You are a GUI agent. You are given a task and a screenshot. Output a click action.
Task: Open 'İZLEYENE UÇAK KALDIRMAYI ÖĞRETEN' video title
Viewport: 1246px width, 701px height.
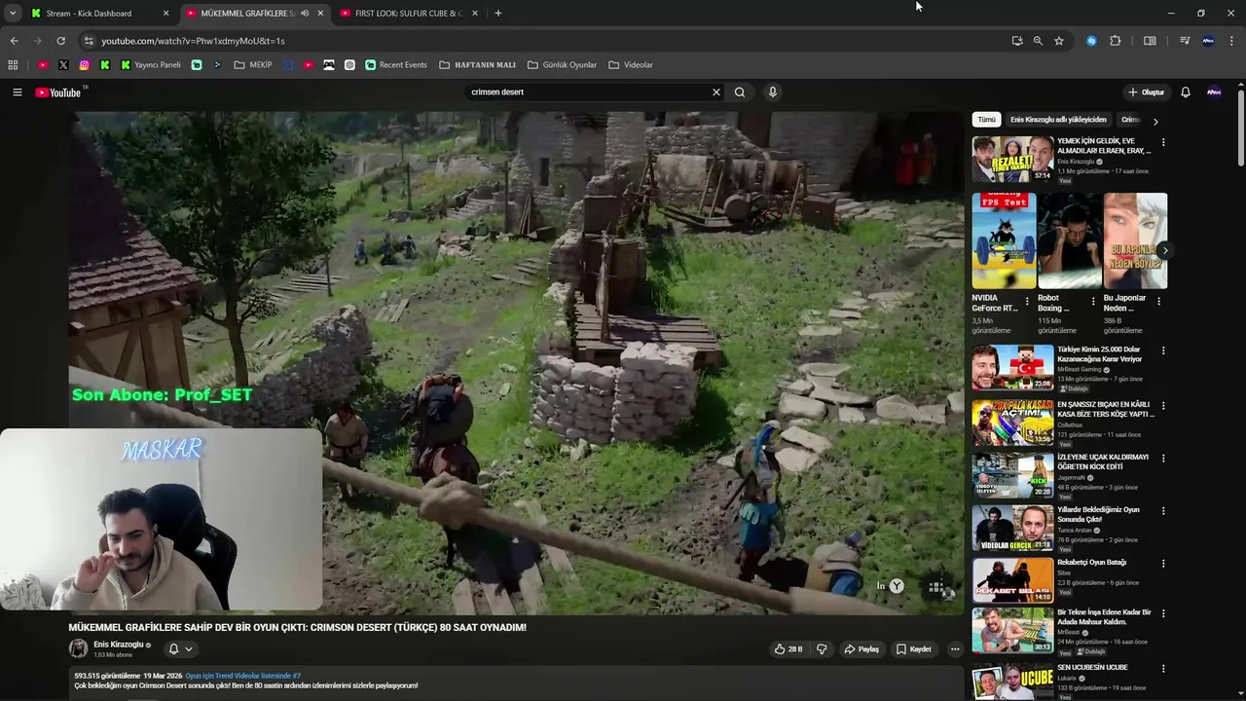pyautogui.click(x=1102, y=461)
